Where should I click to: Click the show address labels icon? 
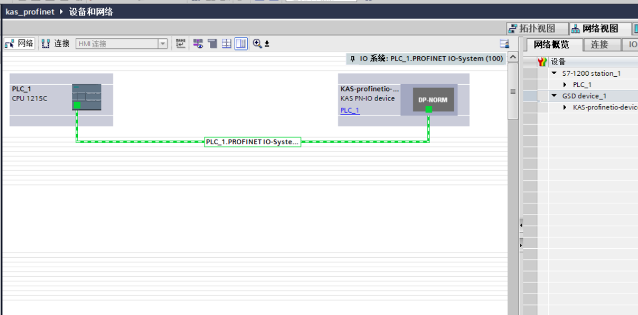pyautogui.click(x=198, y=44)
